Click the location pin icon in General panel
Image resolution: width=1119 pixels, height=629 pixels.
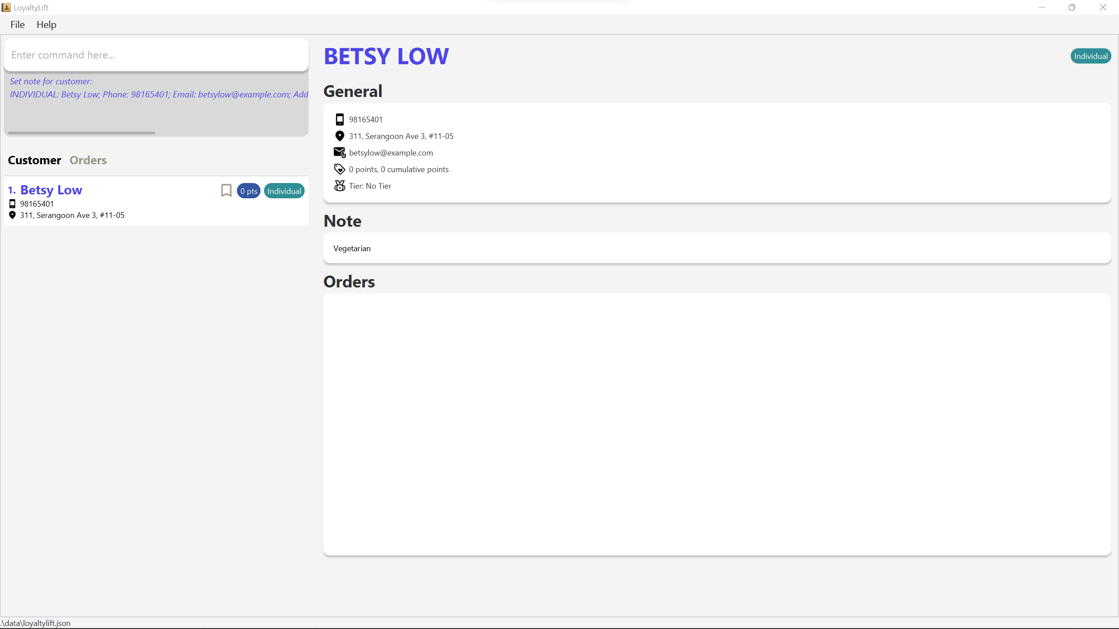coord(340,136)
